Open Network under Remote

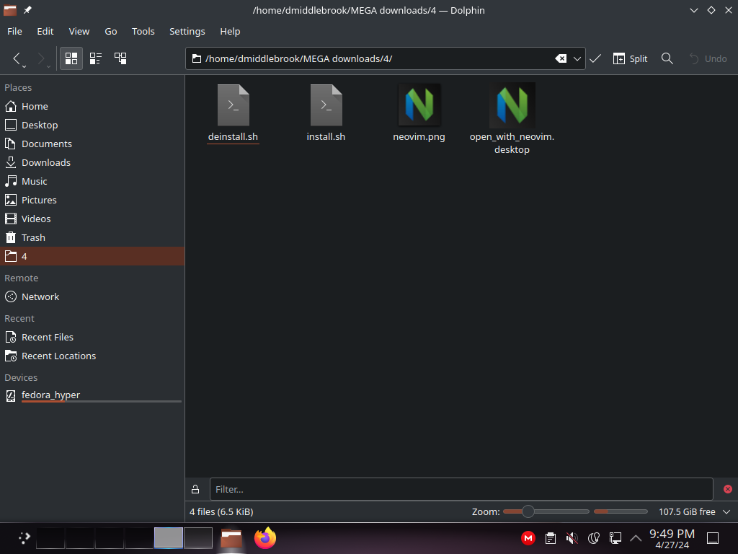(x=92, y=296)
